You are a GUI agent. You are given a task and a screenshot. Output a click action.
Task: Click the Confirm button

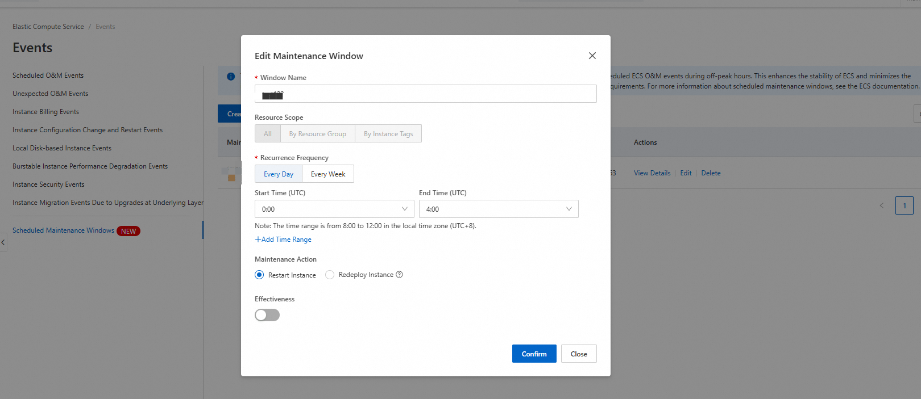tap(534, 354)
